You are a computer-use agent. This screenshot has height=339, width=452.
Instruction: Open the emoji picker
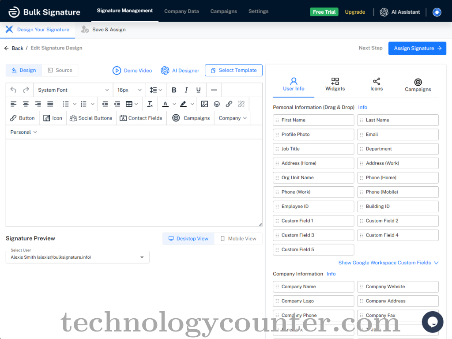(217, 104)
